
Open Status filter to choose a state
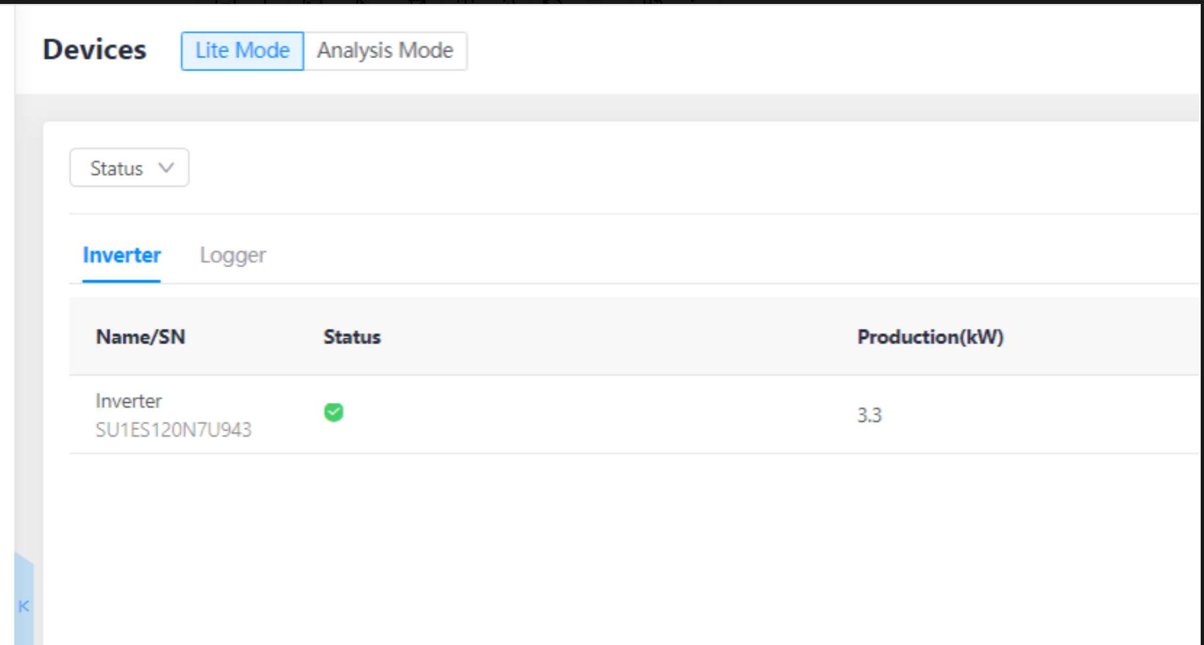[129, 168]
